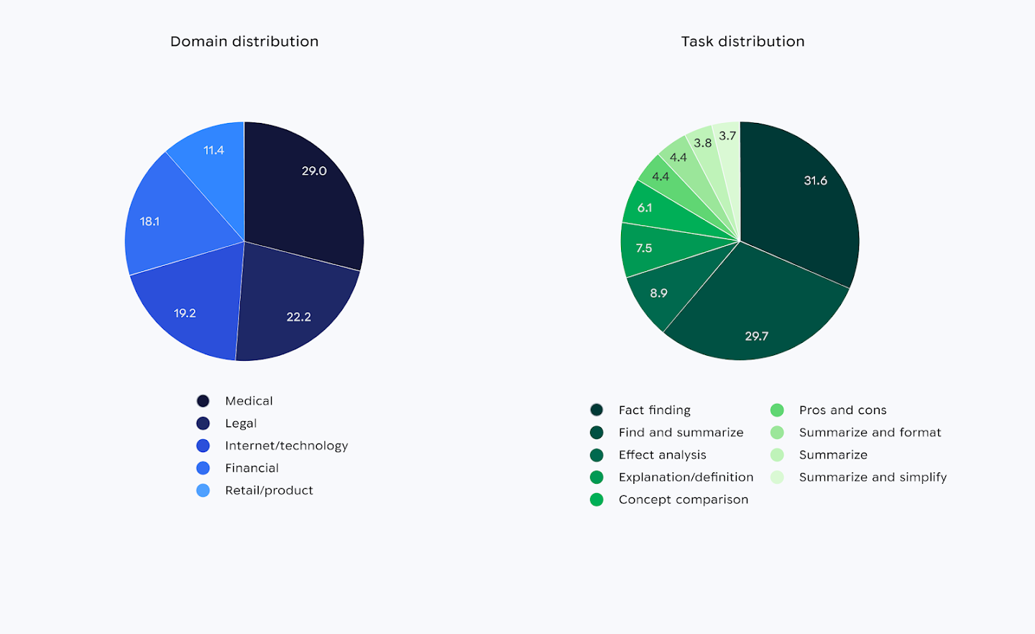
Task: Click the Legal legend color dot
Action: [203, 423]
